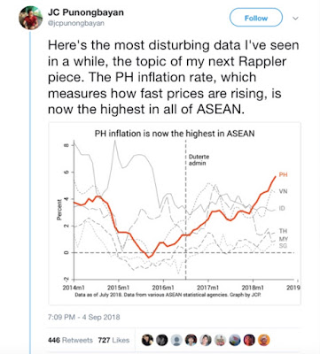Open the orange-background liker avatar
320x354 pixels.
point(264,340)
